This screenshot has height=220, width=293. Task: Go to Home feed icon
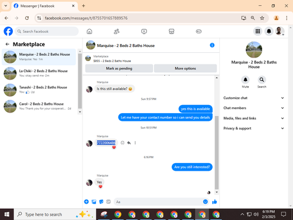tap(89, 31)
